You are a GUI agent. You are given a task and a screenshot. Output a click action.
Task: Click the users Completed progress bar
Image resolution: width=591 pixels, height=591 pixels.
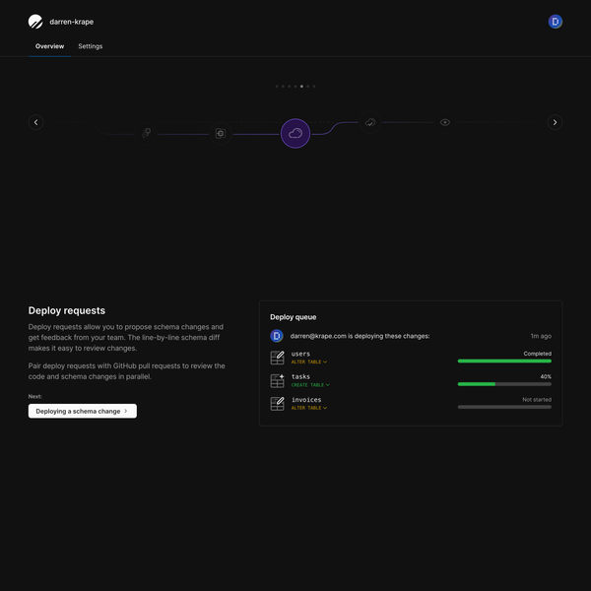pos(504,361)
